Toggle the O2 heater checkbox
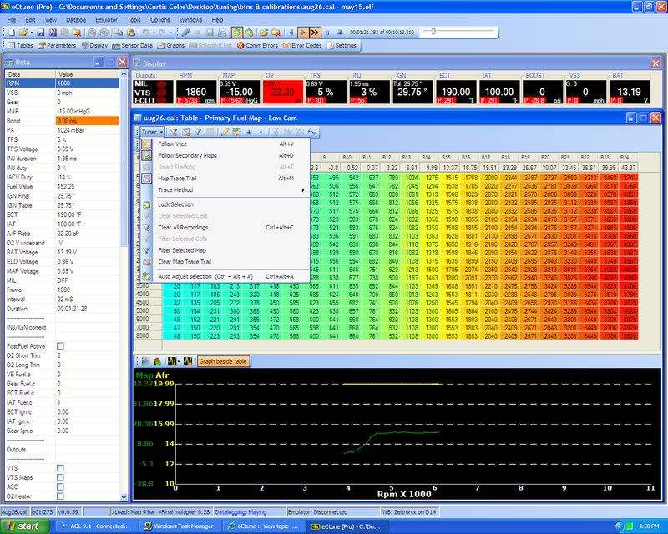668x534 pixels. click(x=60, y=496)
